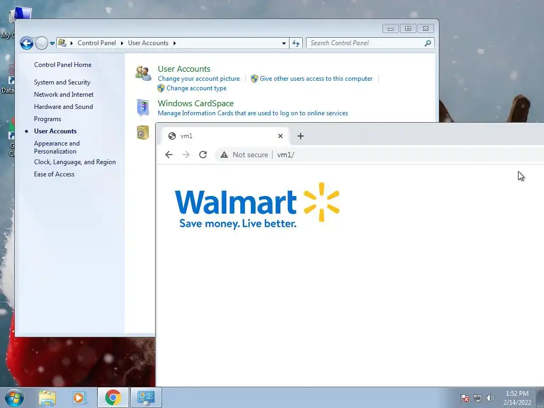
Task: Close the vm1 browser tab
Action: pos(280,136)
